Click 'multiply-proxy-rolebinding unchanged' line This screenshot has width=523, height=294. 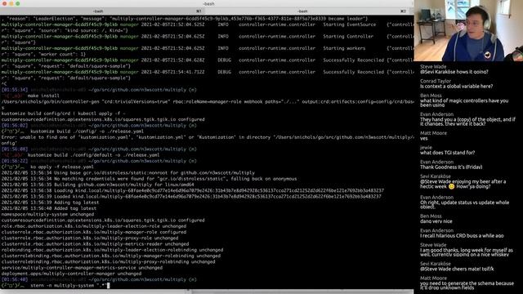(108, 261)
